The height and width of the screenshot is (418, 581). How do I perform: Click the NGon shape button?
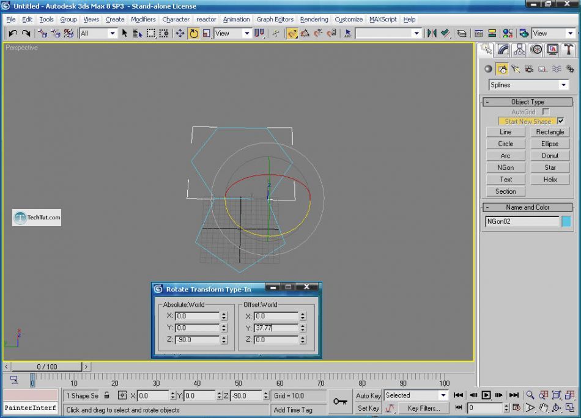pos(505,167)
